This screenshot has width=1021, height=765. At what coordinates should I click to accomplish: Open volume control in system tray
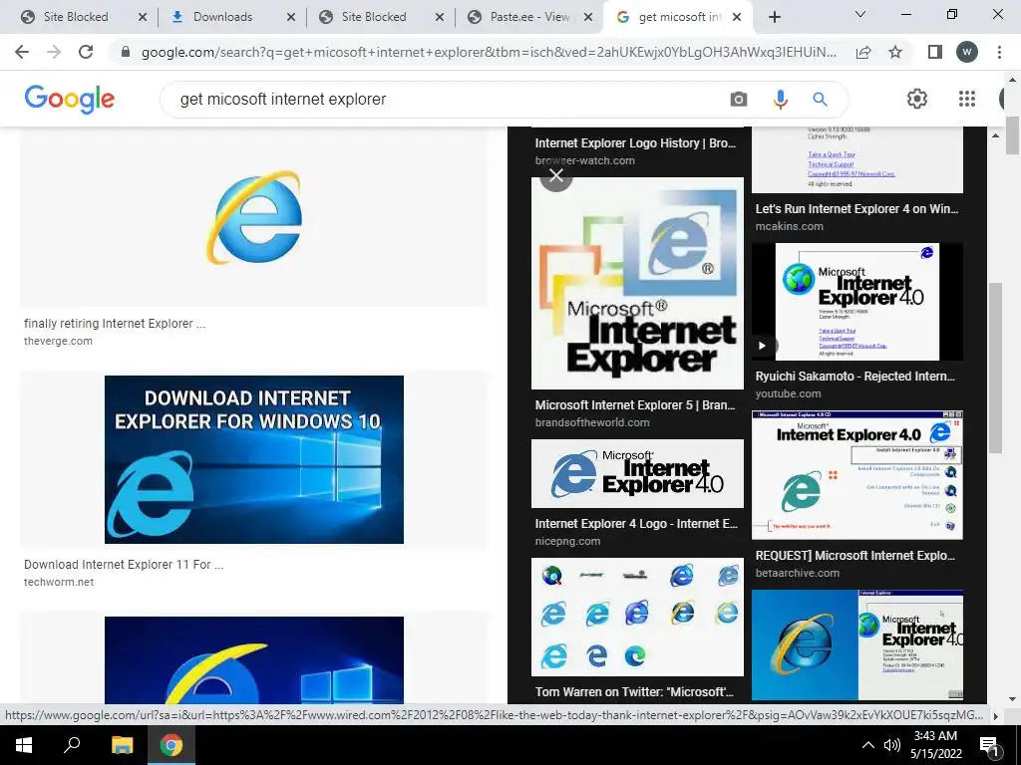891,745
